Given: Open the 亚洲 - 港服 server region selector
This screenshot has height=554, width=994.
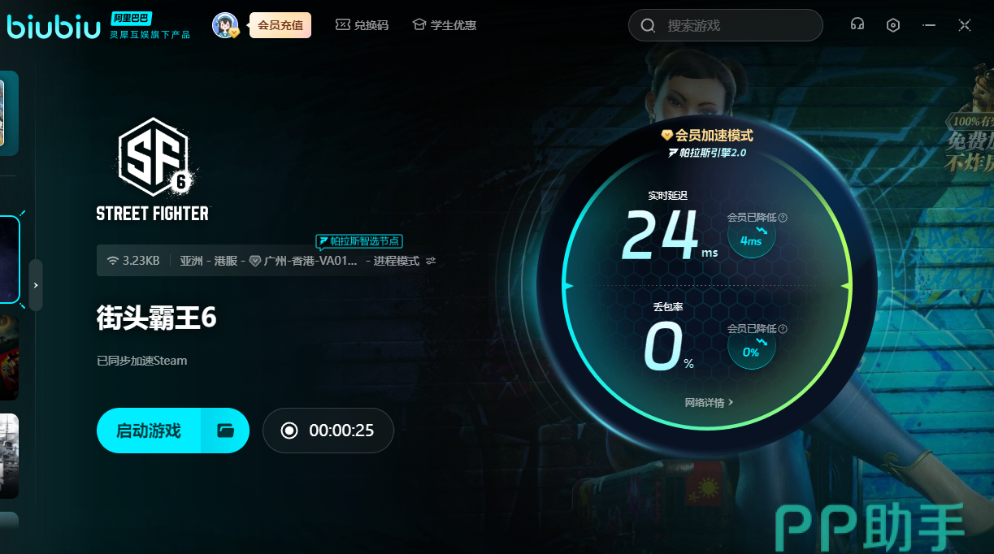Looking at the screenshot, I should (x=207, y=261).
